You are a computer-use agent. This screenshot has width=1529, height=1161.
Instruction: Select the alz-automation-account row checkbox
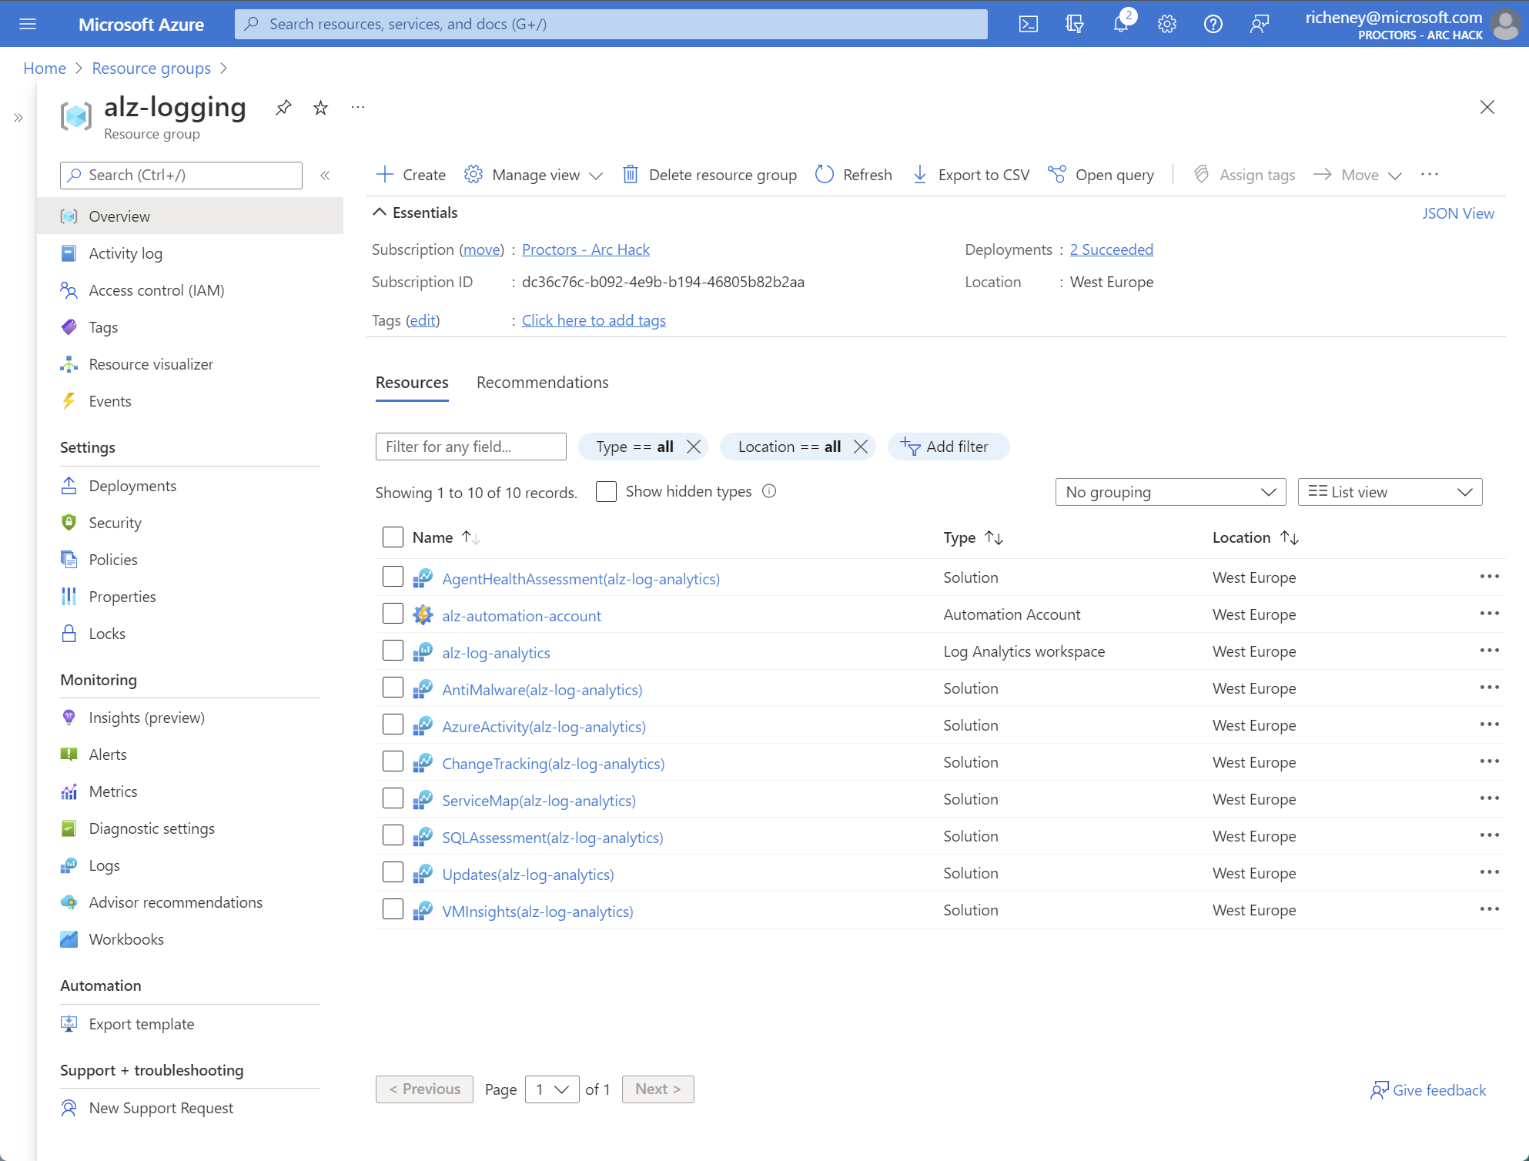393,613
